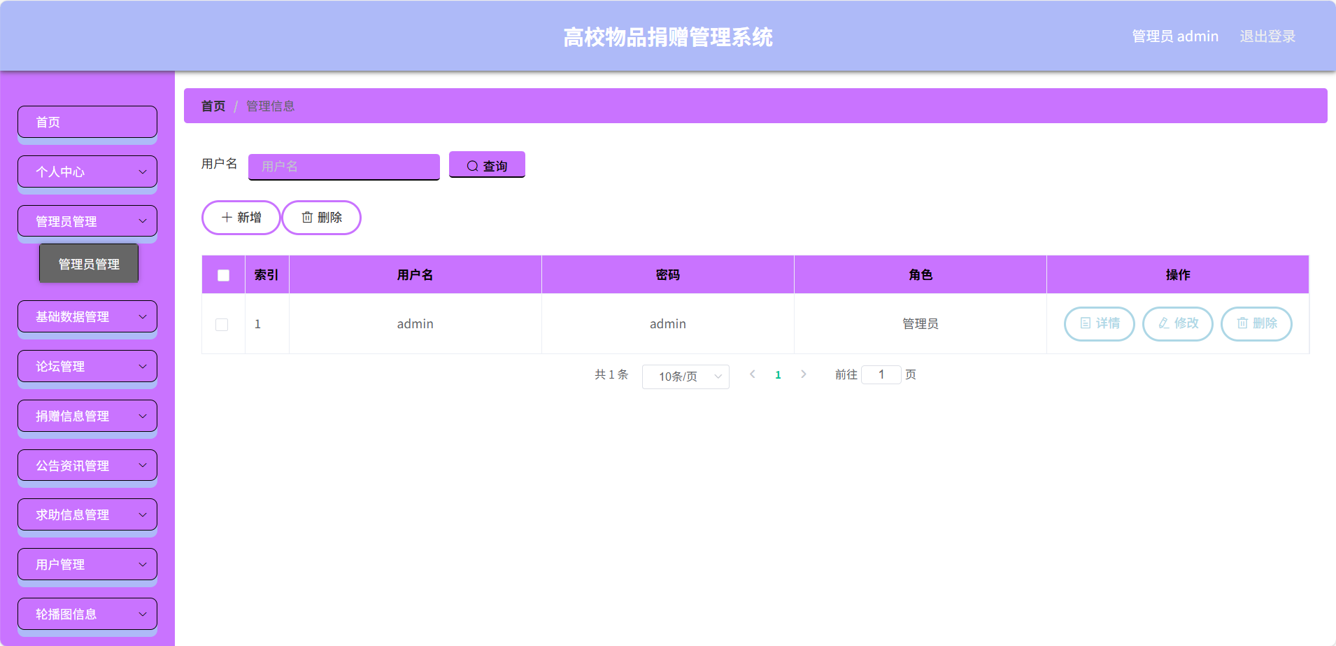Click the 角色 column header
This screenshot has width=1336, height=646.
921,275
